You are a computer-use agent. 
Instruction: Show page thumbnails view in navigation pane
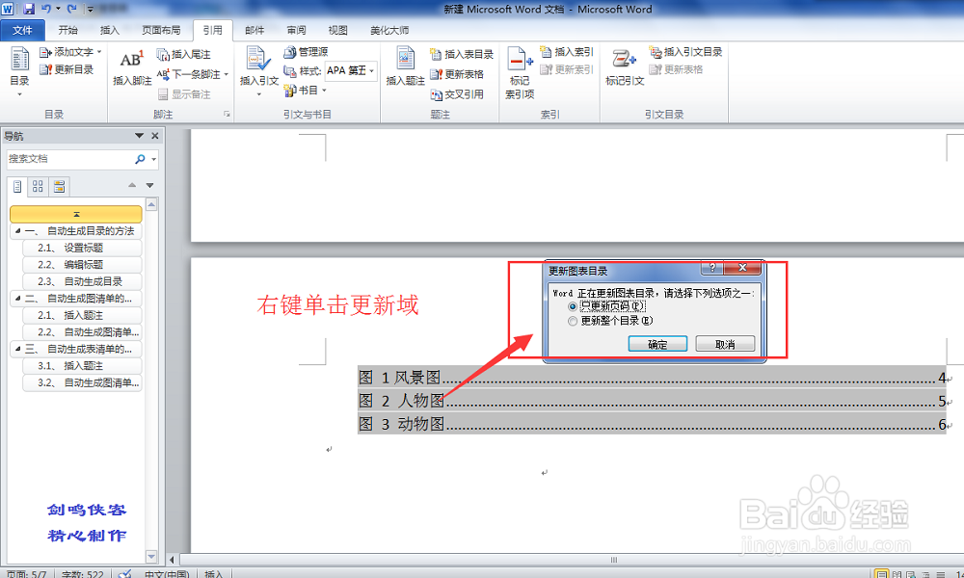(x=39, y=186)
